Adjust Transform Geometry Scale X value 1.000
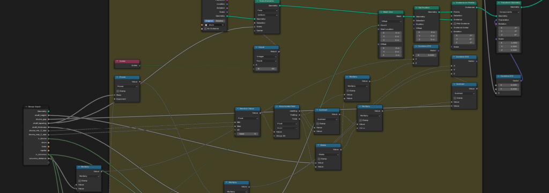The width and height of the screenshot is (549, 193). (509, 43)
